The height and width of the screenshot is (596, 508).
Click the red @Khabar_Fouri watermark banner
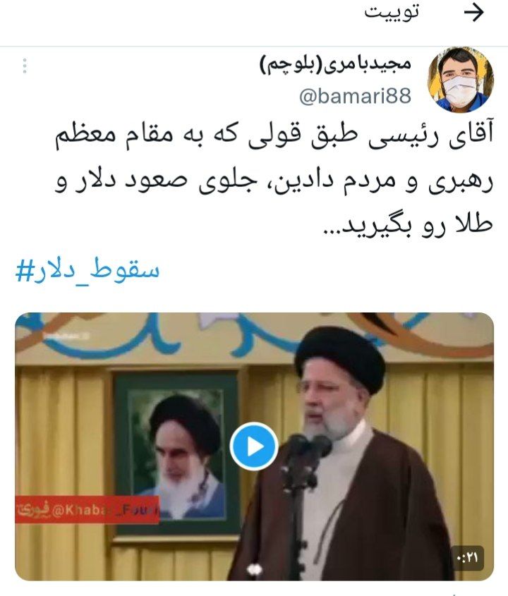tap(87, 510)
